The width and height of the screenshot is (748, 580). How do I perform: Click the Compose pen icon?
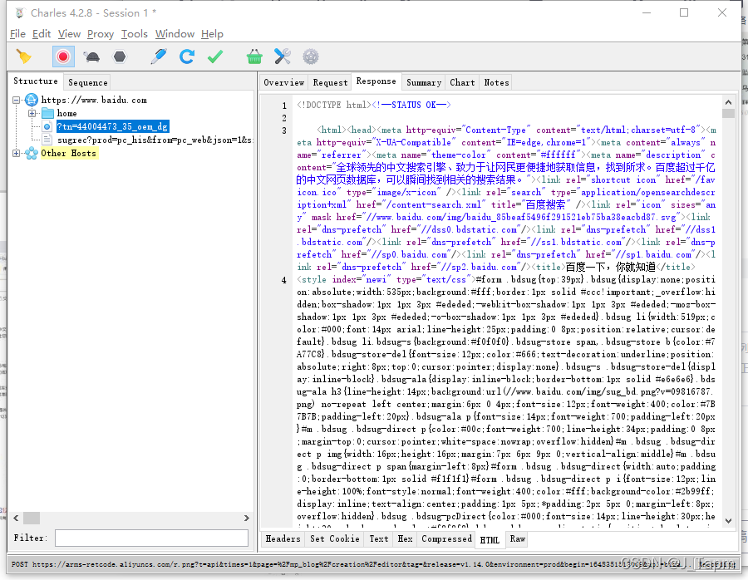pyautogui.click(x=159, y=57)
